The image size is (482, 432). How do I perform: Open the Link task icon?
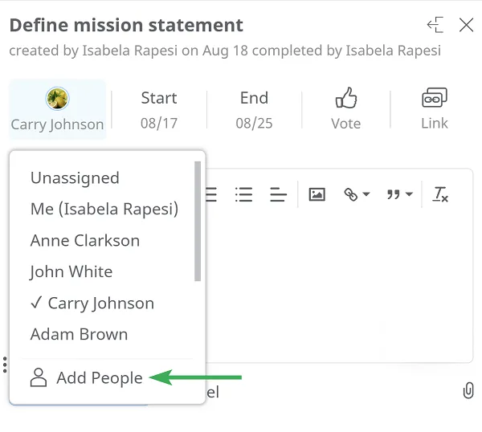[x=435, y=97]
